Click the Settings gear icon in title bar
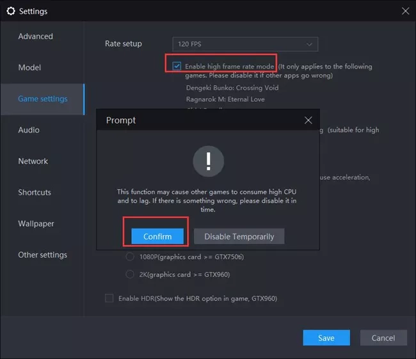This screenshot has height=359, width=416. 11,11
